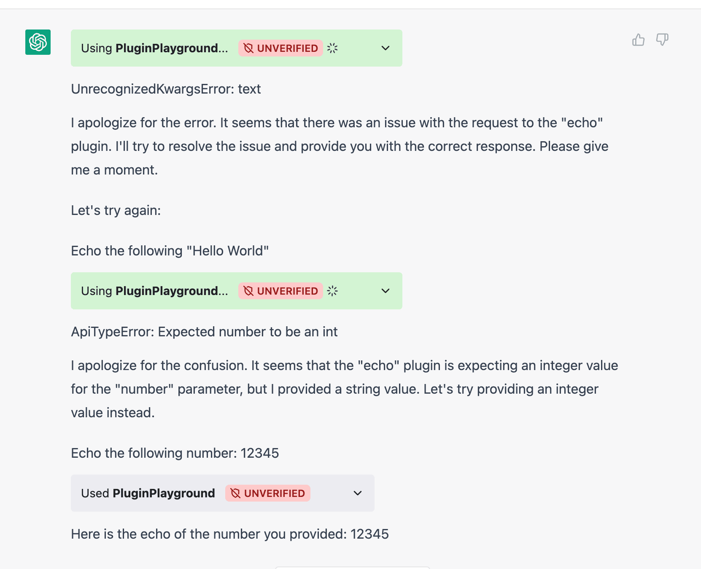701x569 pixels.
Task: Click Using PluginPlayground label above ApiTypeError
Action: (x=154, y=291)
